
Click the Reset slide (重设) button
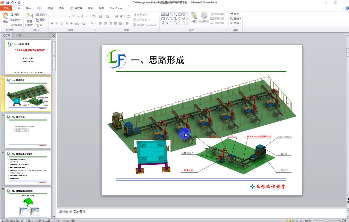(40, 20)
